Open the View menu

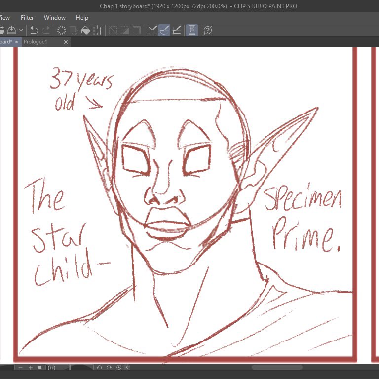pos(4,18)
